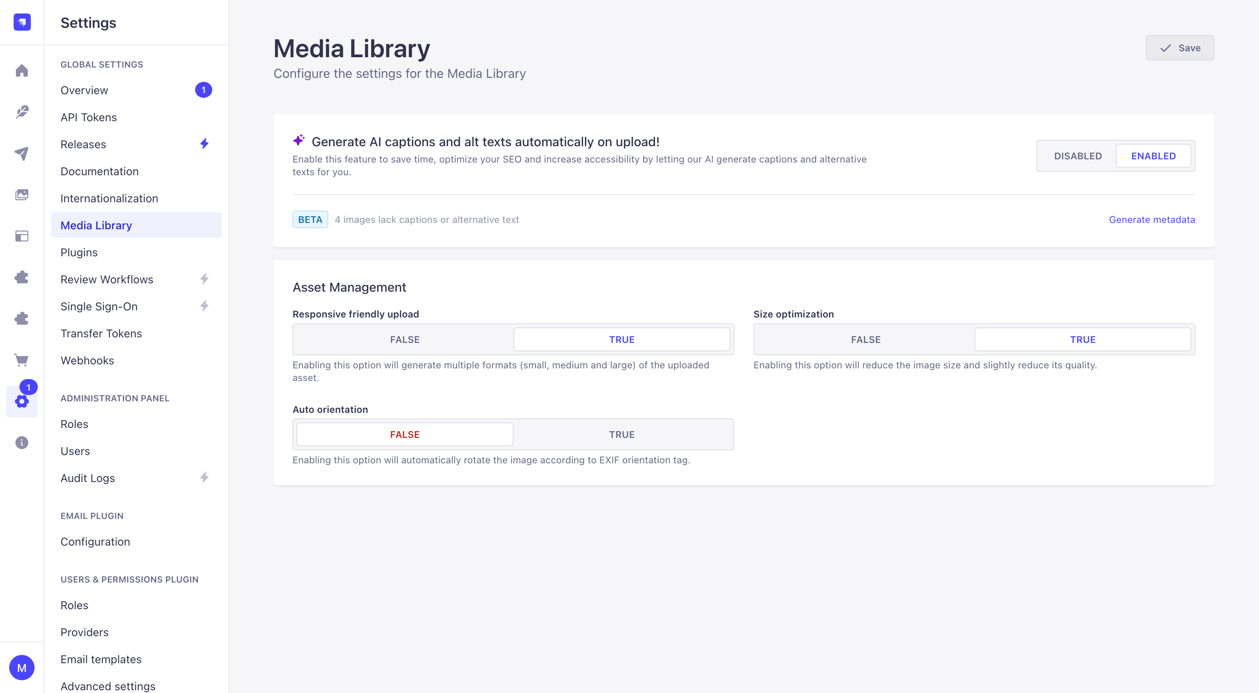Open Email templates configuration

pos(101,659)
